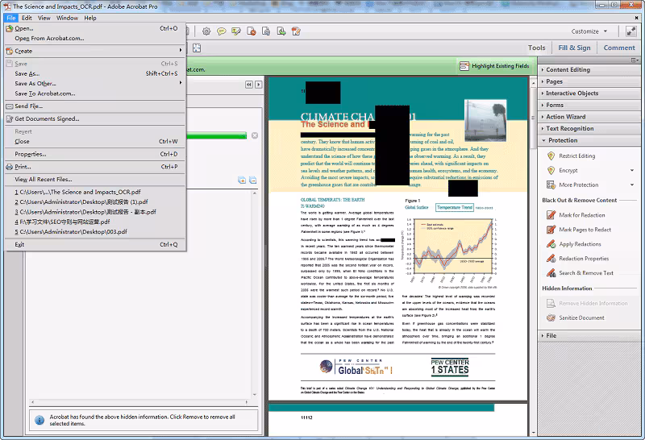Select Open... in the File menu

pyautogui.click(x=94, y=28)
